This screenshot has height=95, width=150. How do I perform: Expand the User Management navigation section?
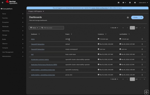point(13,52)
